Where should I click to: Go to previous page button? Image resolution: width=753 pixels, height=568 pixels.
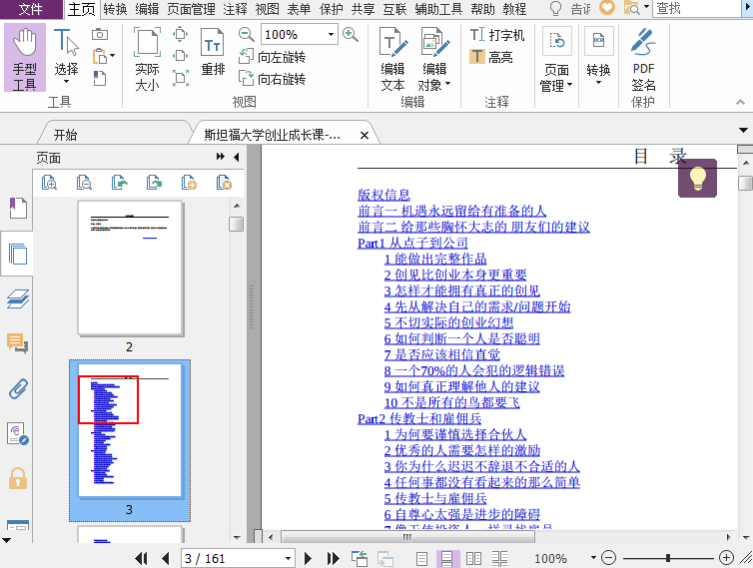coord(166,558)
